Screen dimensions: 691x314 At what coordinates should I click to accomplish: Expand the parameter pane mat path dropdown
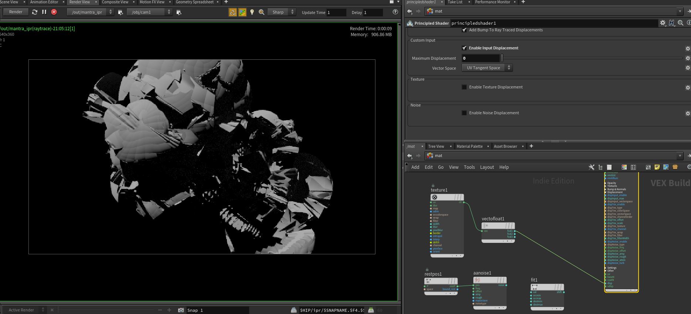[x=680, y=11]
